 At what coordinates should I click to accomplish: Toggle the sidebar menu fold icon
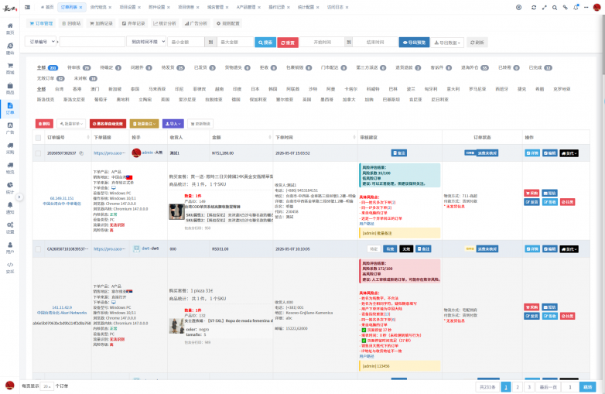[27, 7]
